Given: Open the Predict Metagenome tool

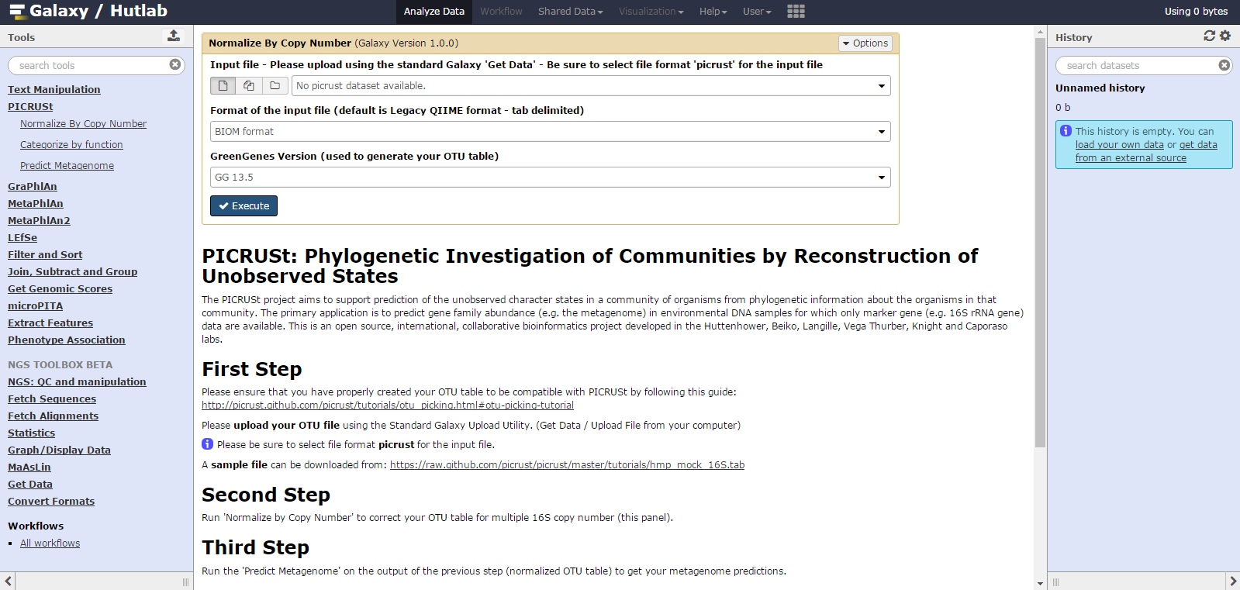Looking at the screenshot, I should tap(67, 165).
